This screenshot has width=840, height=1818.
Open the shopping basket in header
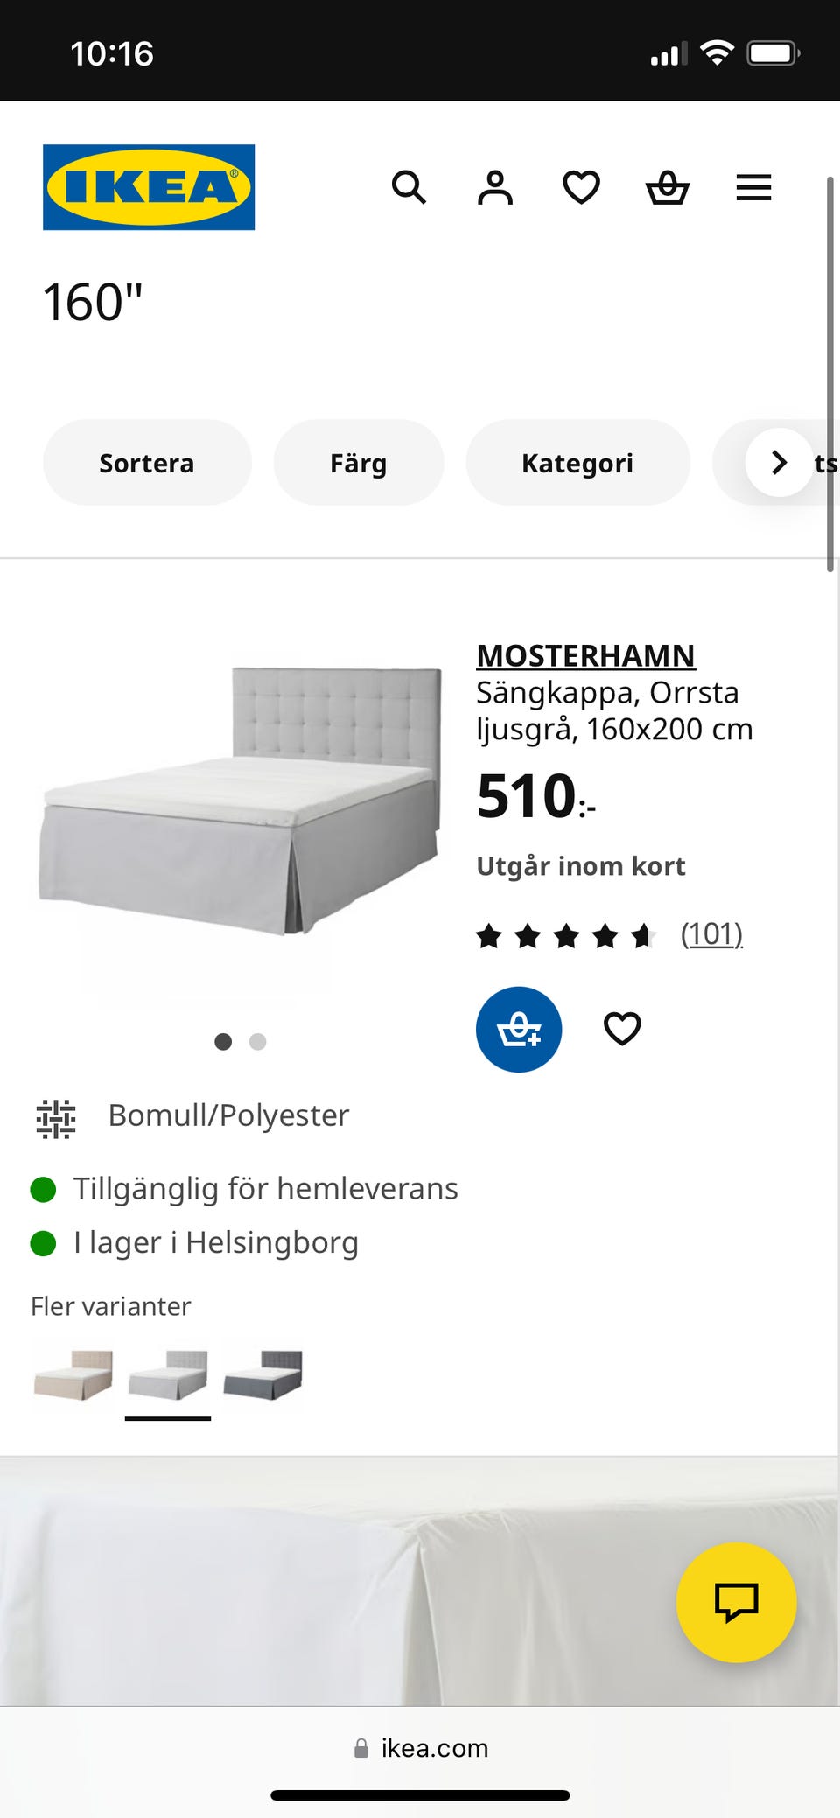668,187
